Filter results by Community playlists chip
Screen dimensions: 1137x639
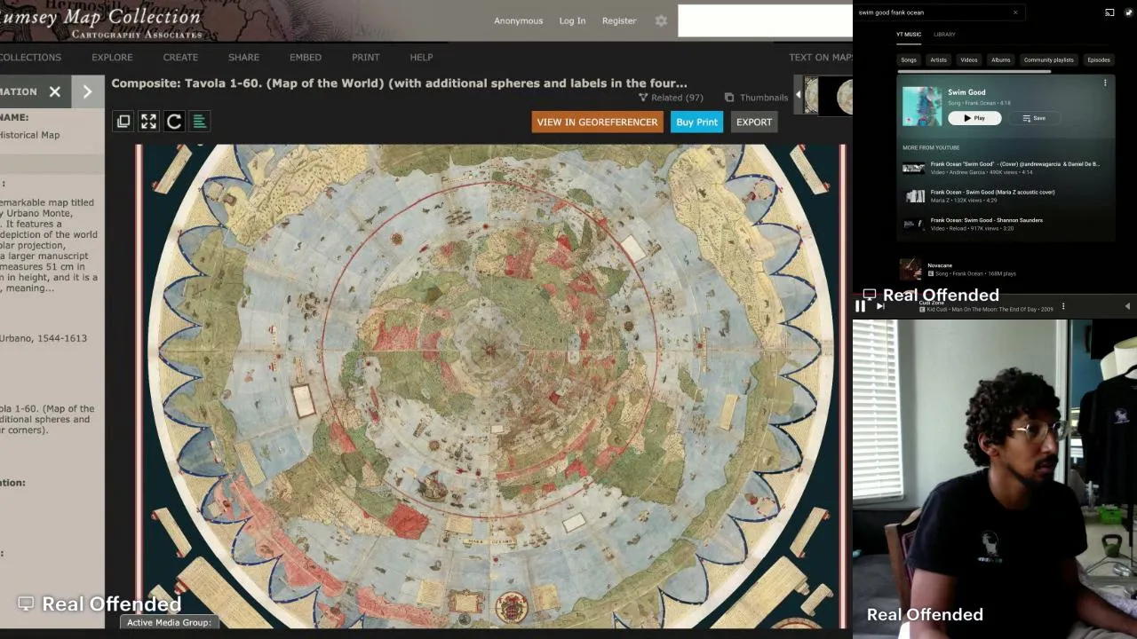1049,60
